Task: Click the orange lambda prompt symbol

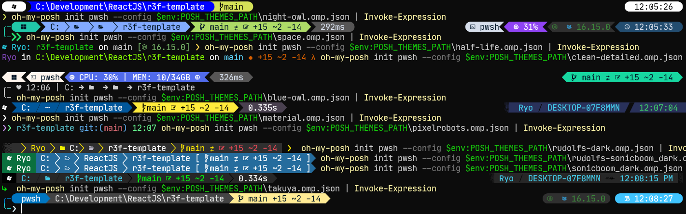Action: [313, 57]
